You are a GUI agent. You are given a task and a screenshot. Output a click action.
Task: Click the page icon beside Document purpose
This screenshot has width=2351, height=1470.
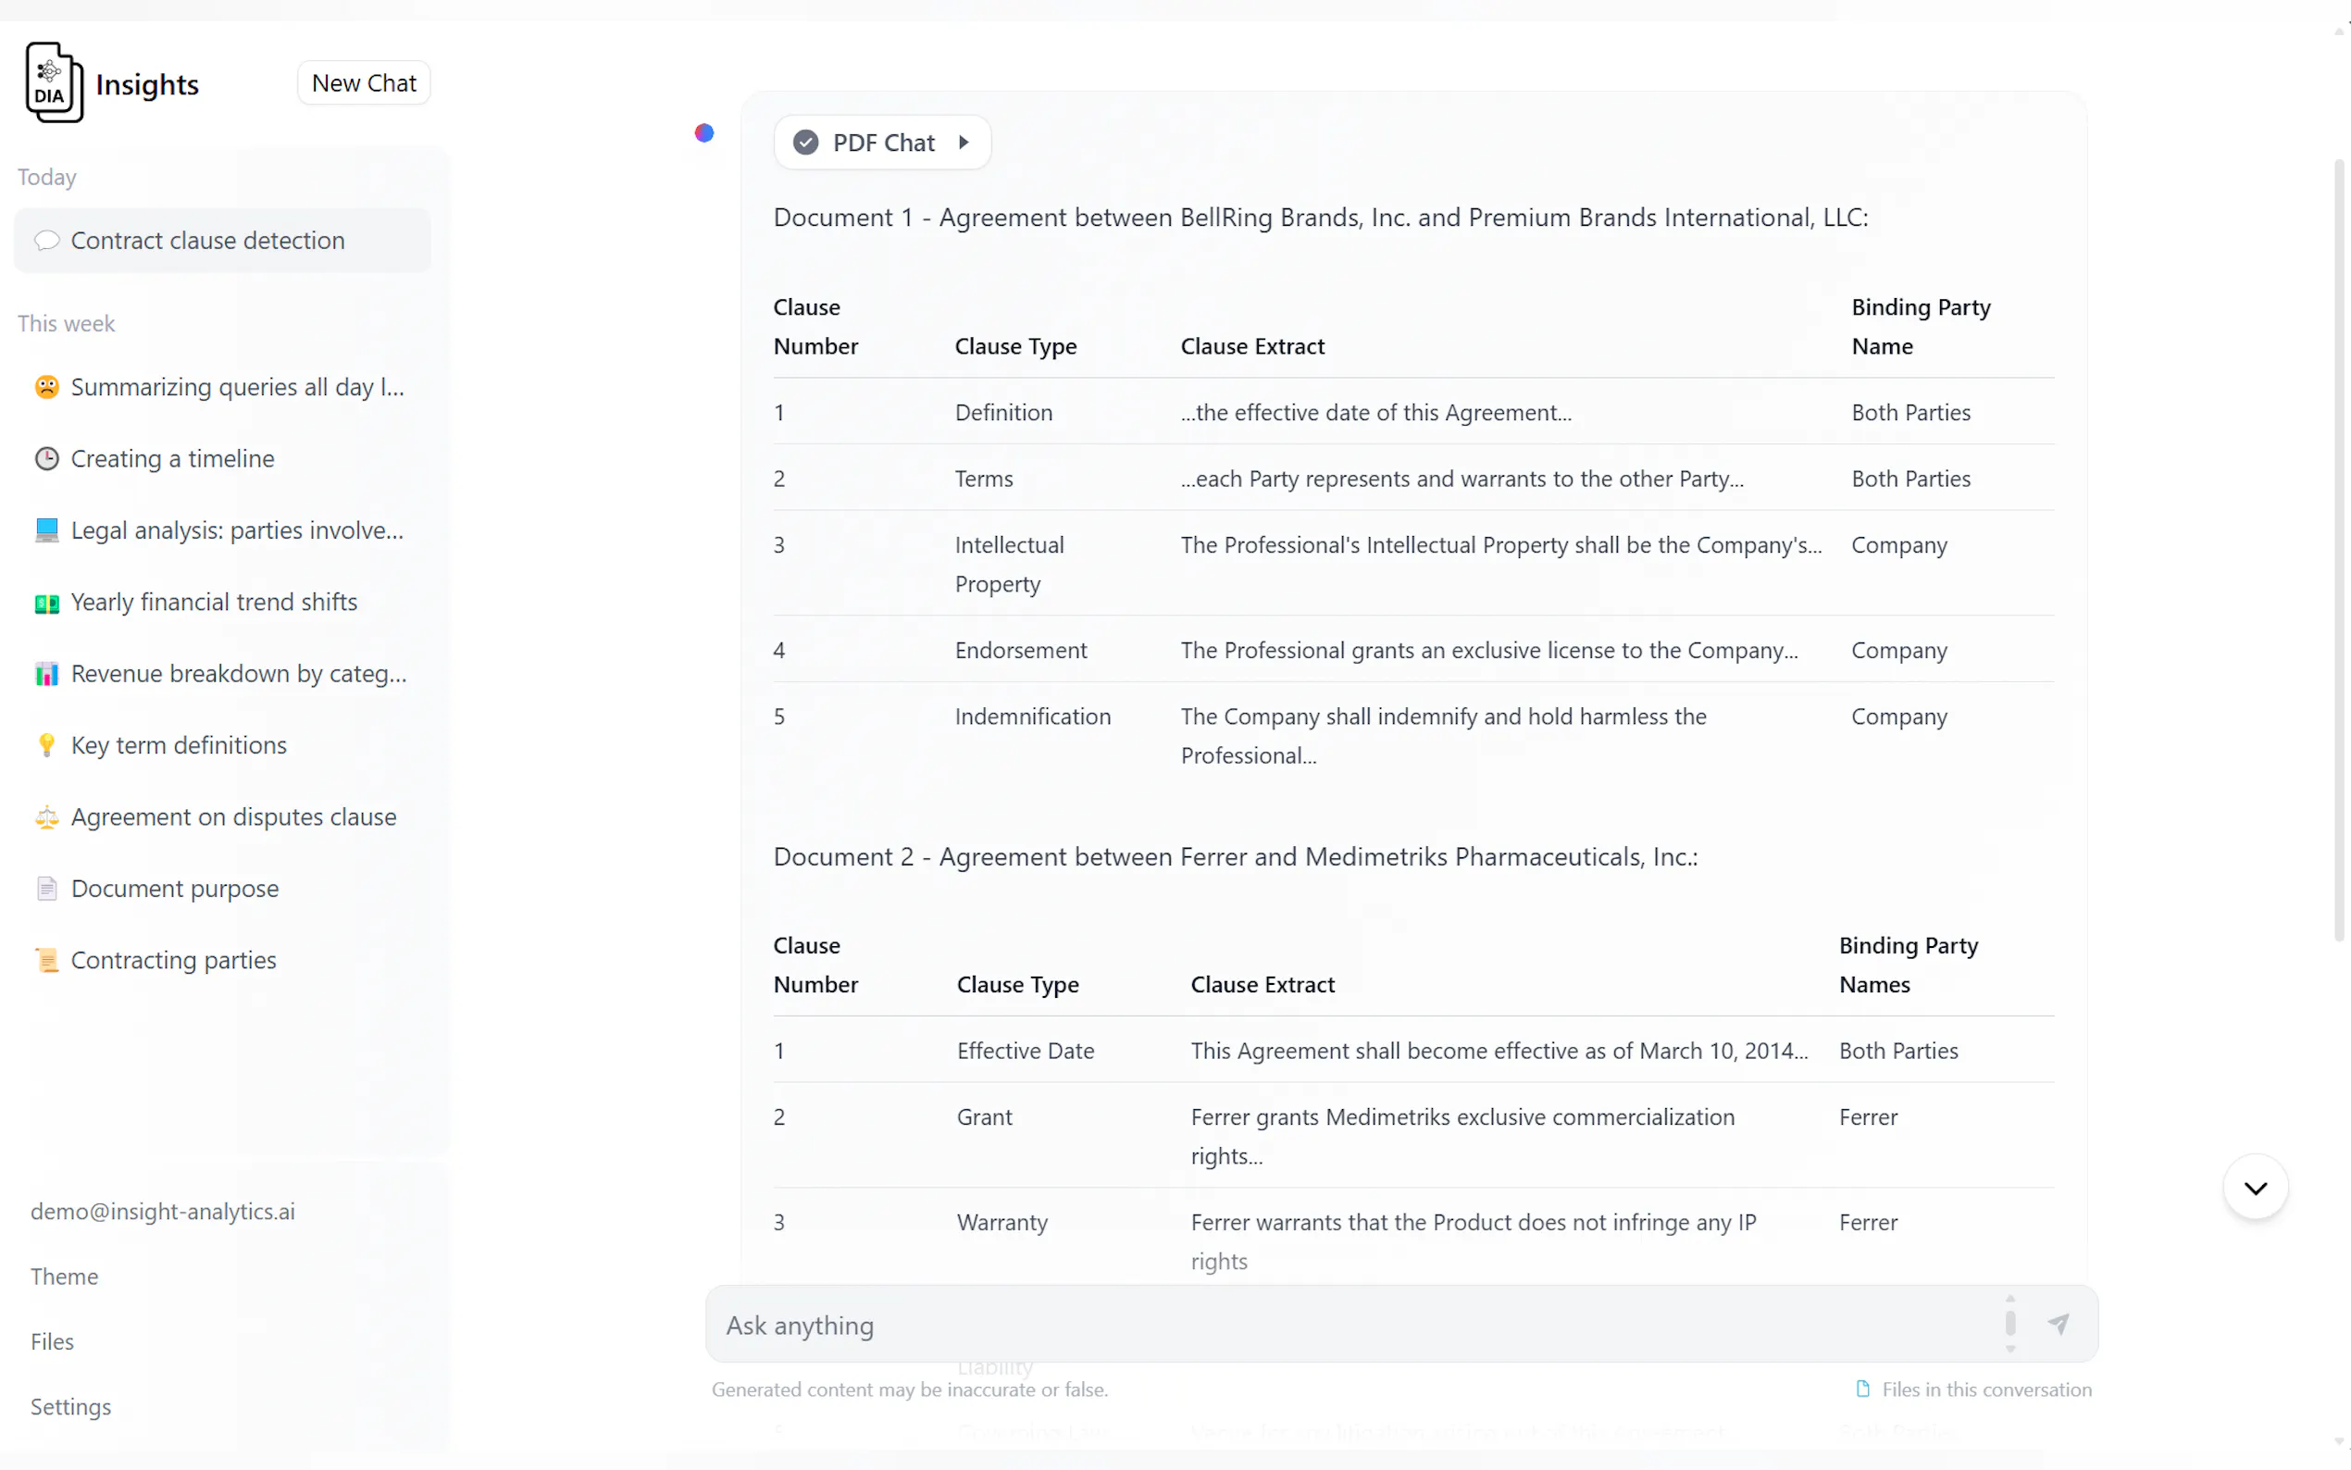coord(46,889)
